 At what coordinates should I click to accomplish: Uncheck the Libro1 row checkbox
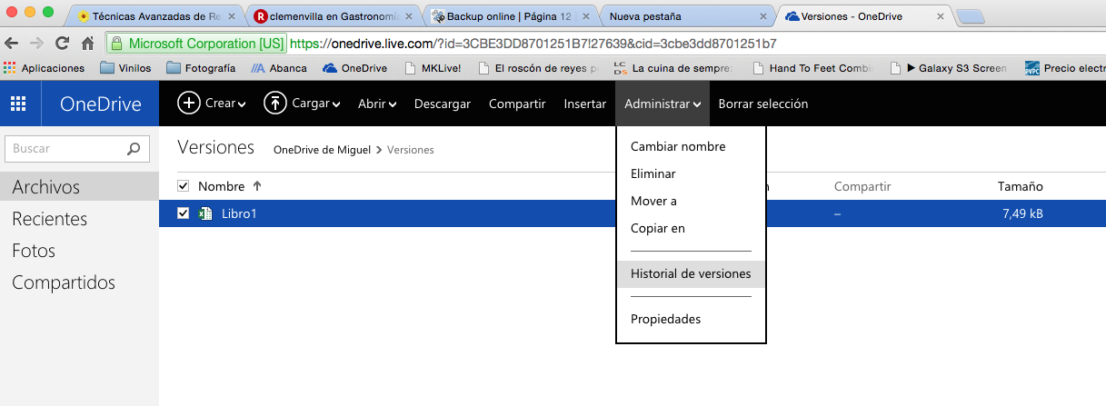point(183,213)
